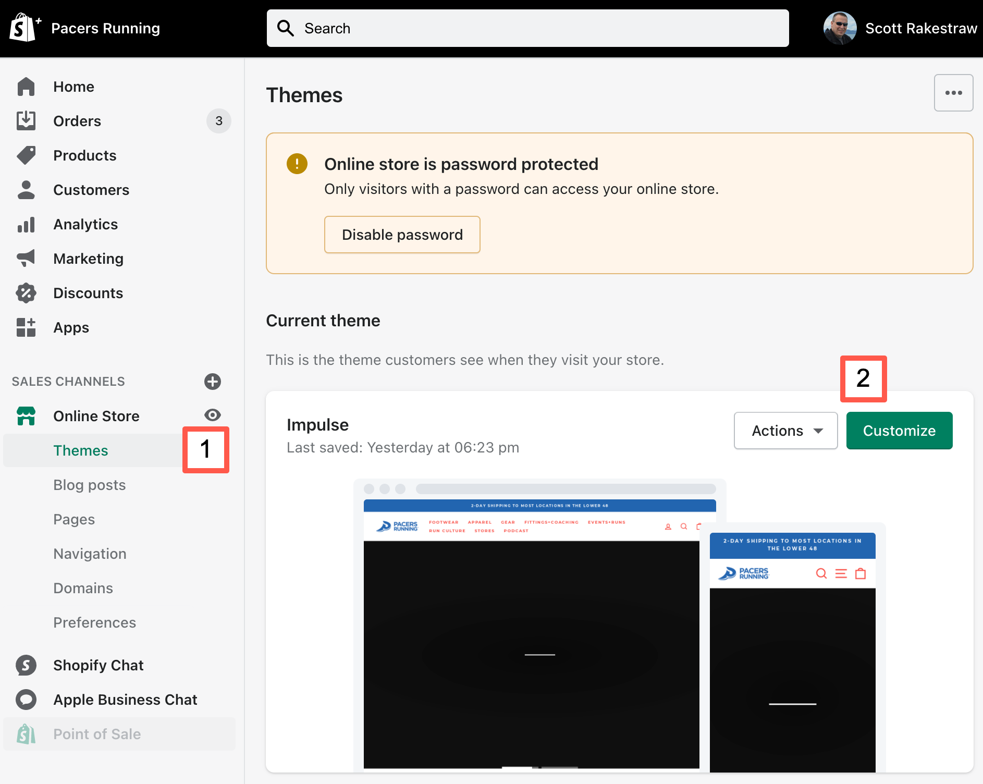Click the search magnifier icon
This screenshot has width=983, height=784.
pyautogui.click(x=286, y=28)
